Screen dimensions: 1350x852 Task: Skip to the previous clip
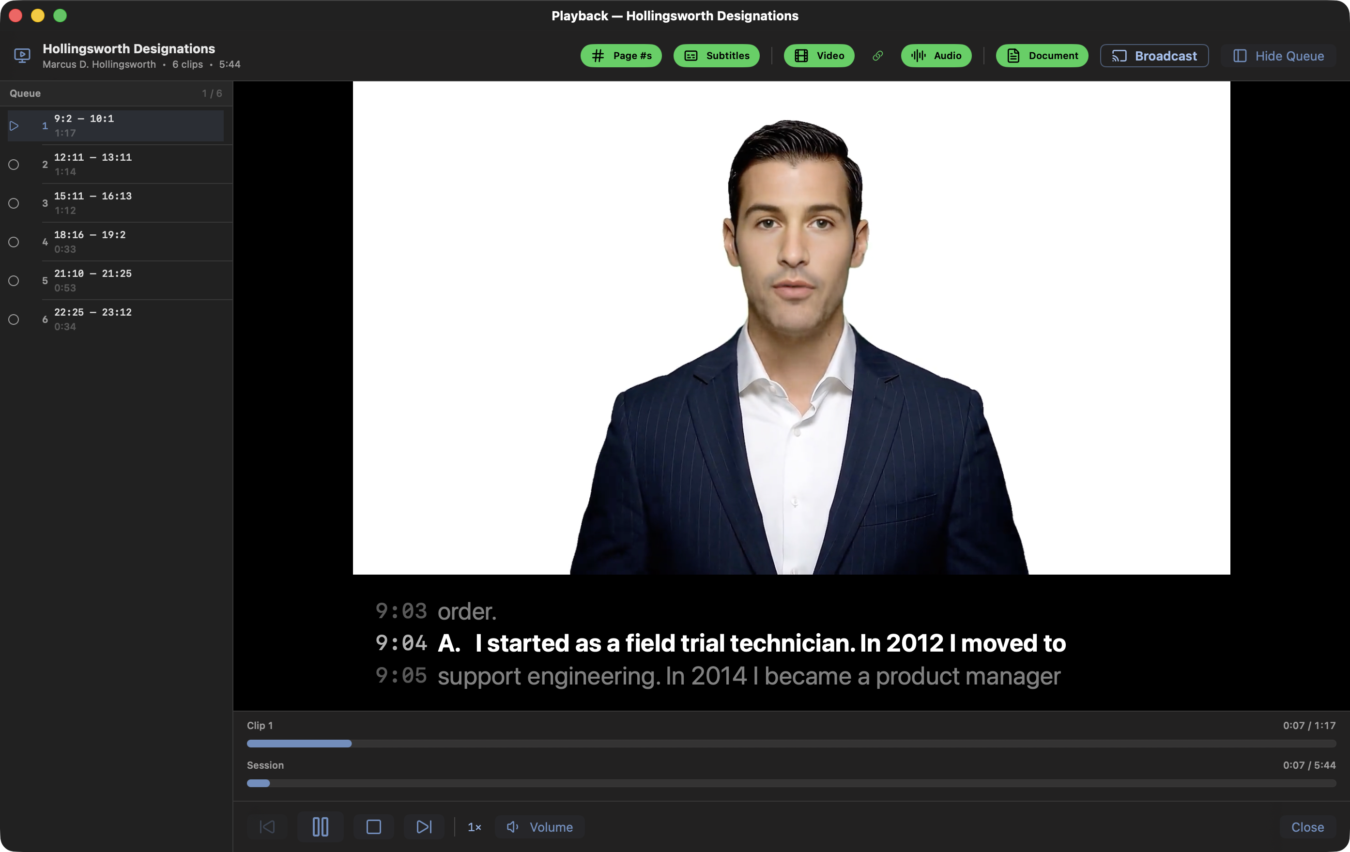click(267, 827)
